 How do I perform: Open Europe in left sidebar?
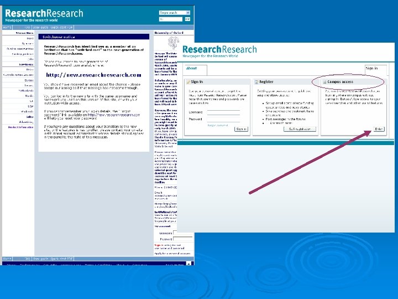[x=29, y=80]
